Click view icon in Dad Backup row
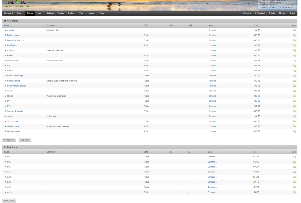The height and width of the screenshot is (203, 301). coord(294,46)
